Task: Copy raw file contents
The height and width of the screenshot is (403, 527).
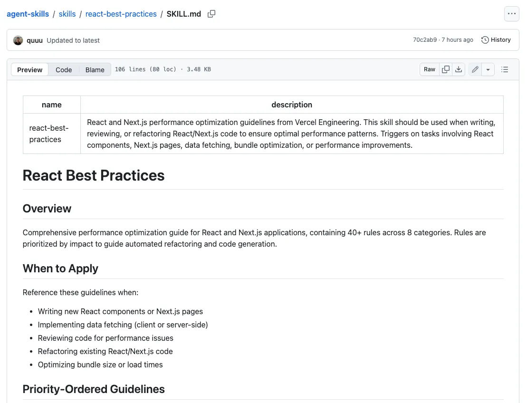Action: (x=446, y=69)
